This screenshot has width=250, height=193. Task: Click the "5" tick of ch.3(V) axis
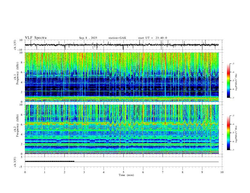point(22,157)
